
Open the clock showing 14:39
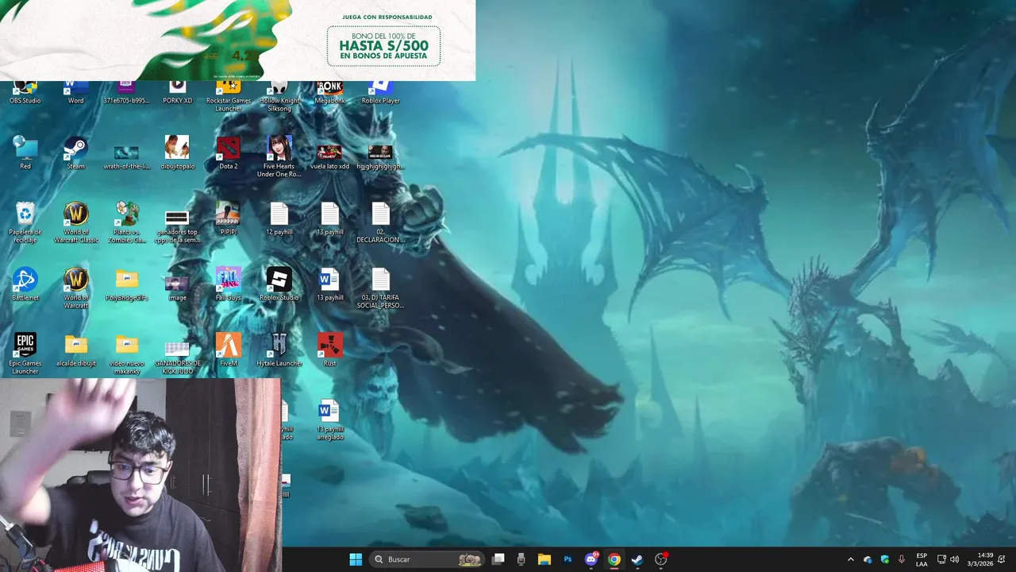pyautogui.click(x=980, y=559)
